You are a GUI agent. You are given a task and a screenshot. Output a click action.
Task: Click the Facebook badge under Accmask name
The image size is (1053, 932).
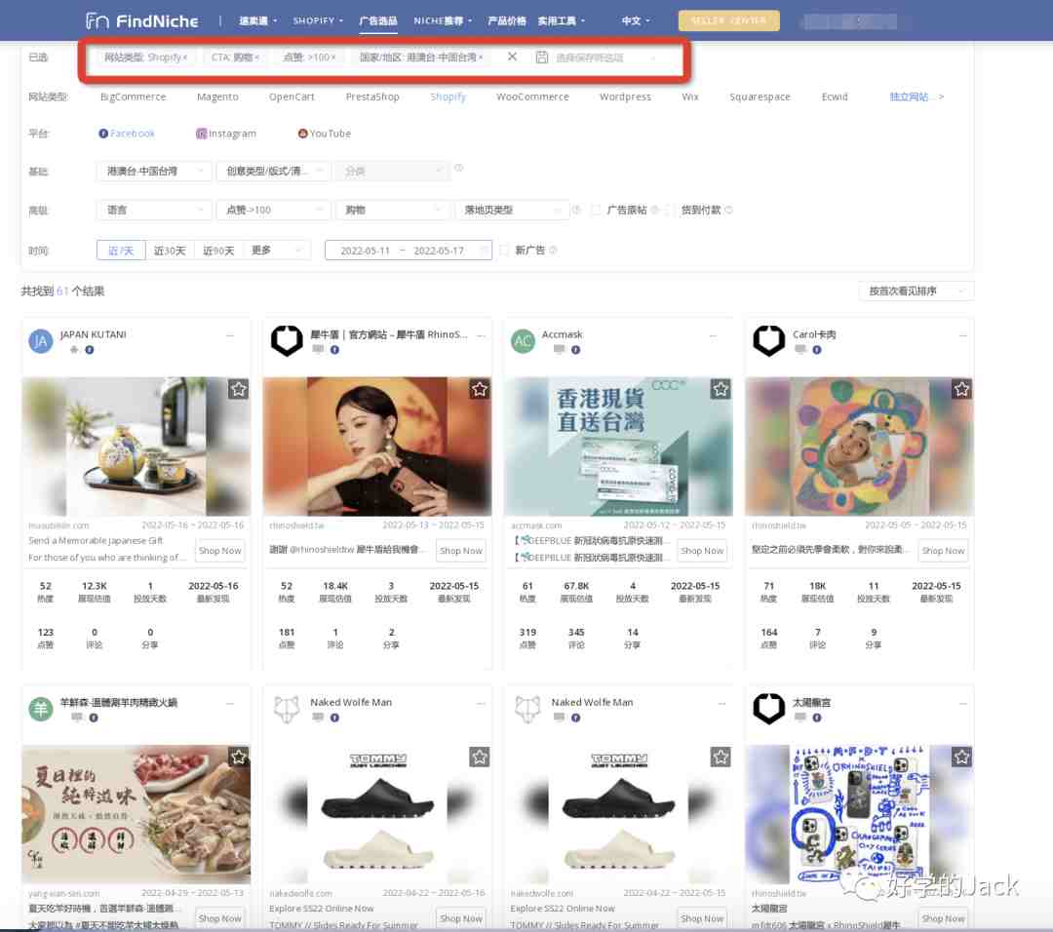[575, 350]
